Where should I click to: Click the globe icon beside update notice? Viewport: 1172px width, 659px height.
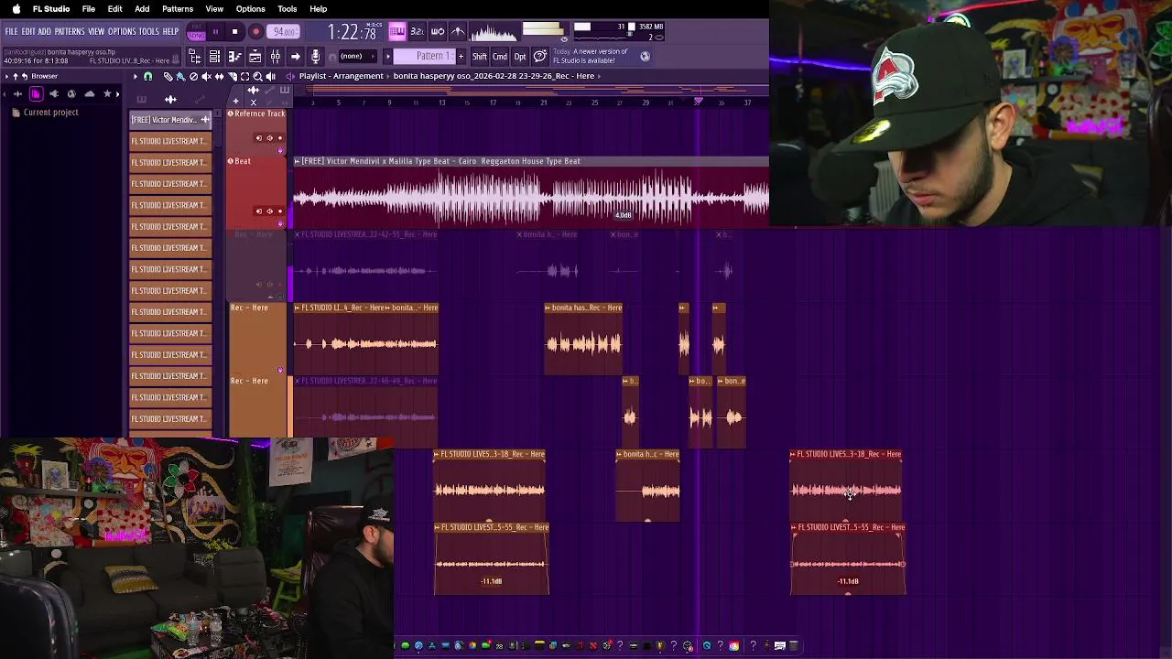point(645,56)
